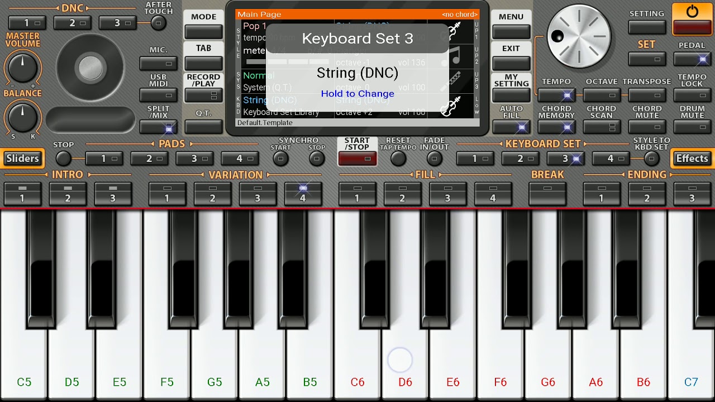The height and width of the screenshot is (402, 715).
Task: Open My Setting
Action: 511,95
